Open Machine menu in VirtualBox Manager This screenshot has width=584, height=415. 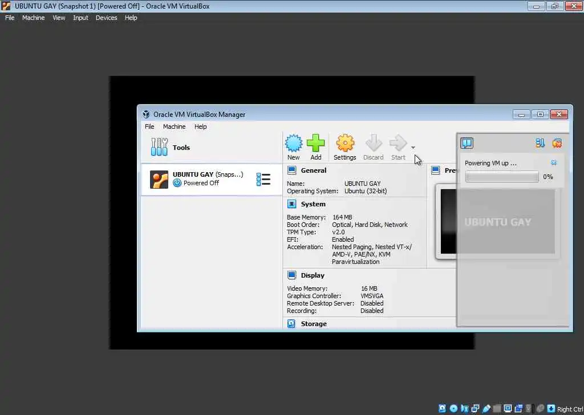point(174,127)
